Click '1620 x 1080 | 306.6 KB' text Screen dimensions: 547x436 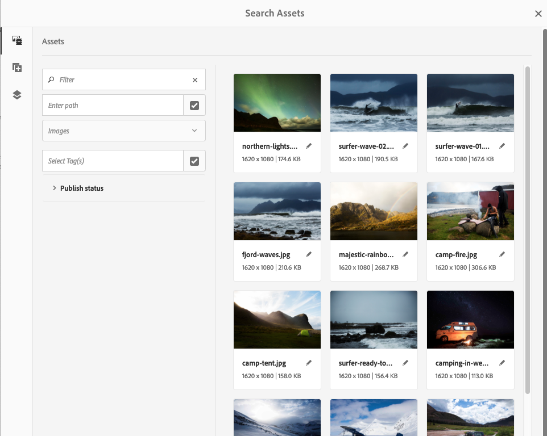point(465,267)
